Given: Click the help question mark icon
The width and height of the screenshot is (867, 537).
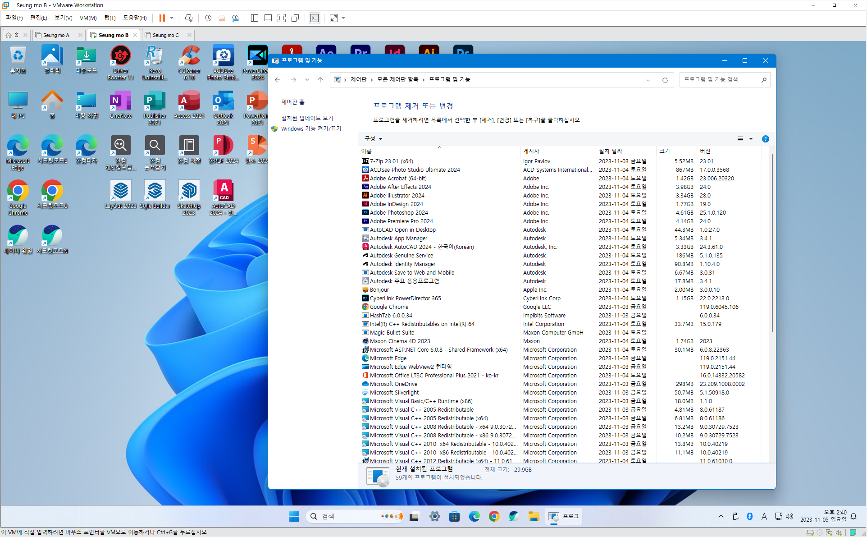Looking at the screenshot, I should tap(765, 139).
